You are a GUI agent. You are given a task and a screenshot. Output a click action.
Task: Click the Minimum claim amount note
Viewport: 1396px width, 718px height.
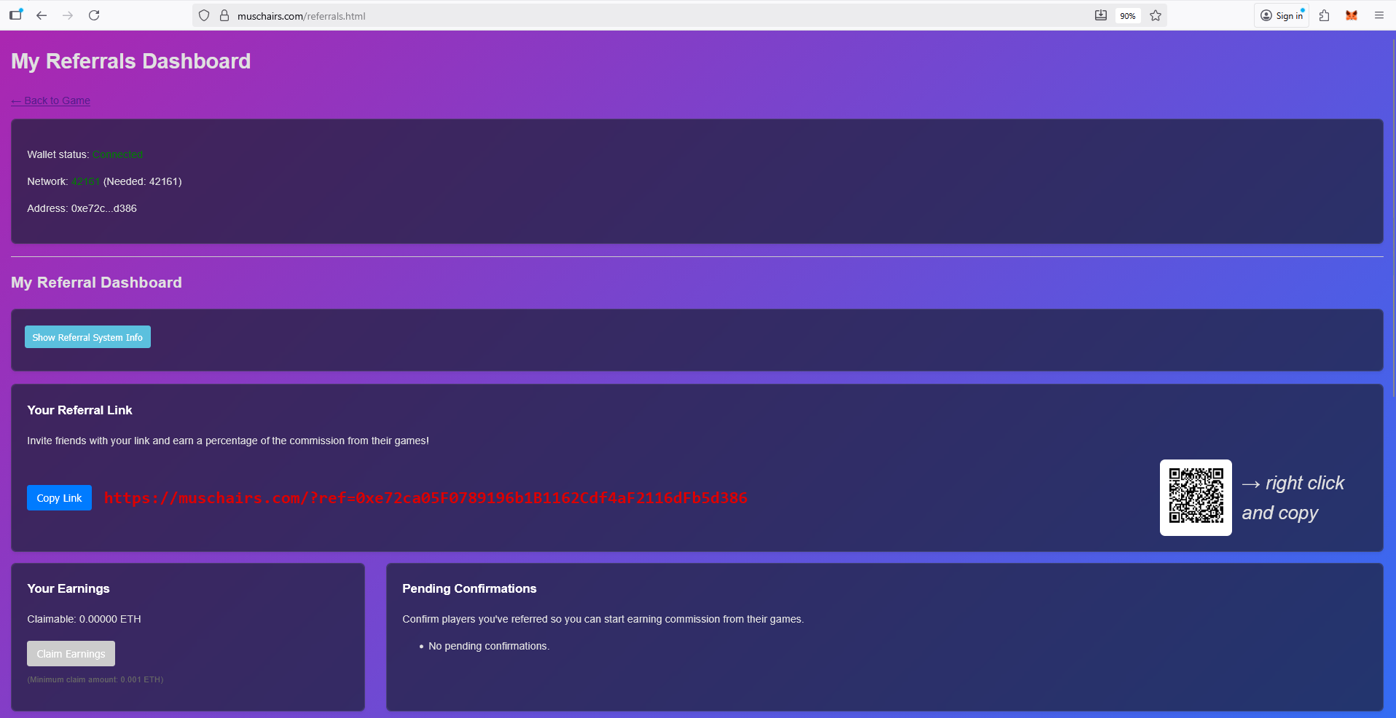click(x=95, y=679)
